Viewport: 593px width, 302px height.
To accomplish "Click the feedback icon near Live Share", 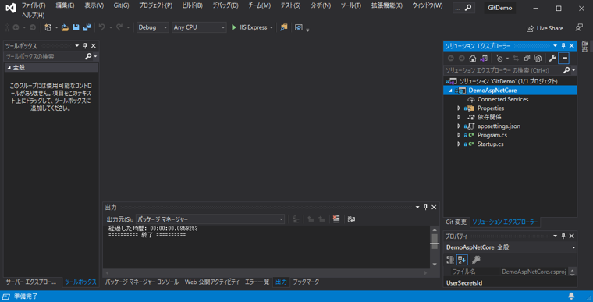I will click(579, 27).
